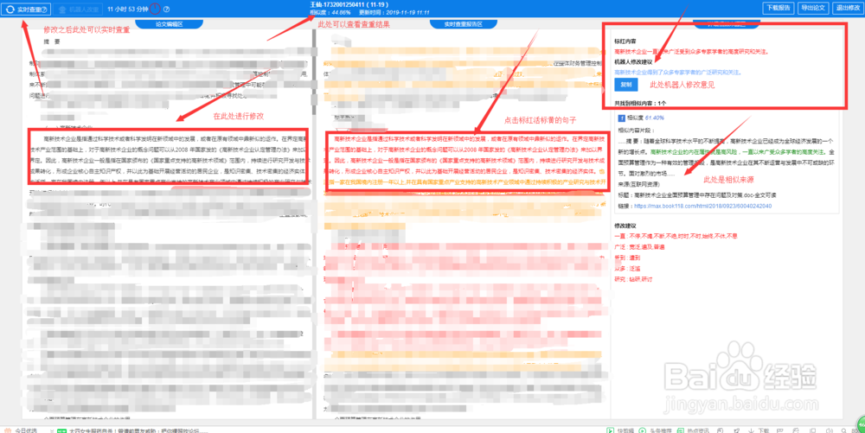Click the help question mark icon after the timer
865x433 pixels.
[167, 10]
